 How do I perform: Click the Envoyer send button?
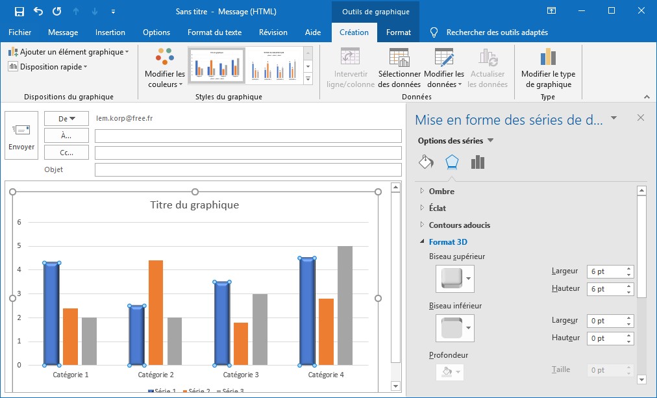click(21, 136)
